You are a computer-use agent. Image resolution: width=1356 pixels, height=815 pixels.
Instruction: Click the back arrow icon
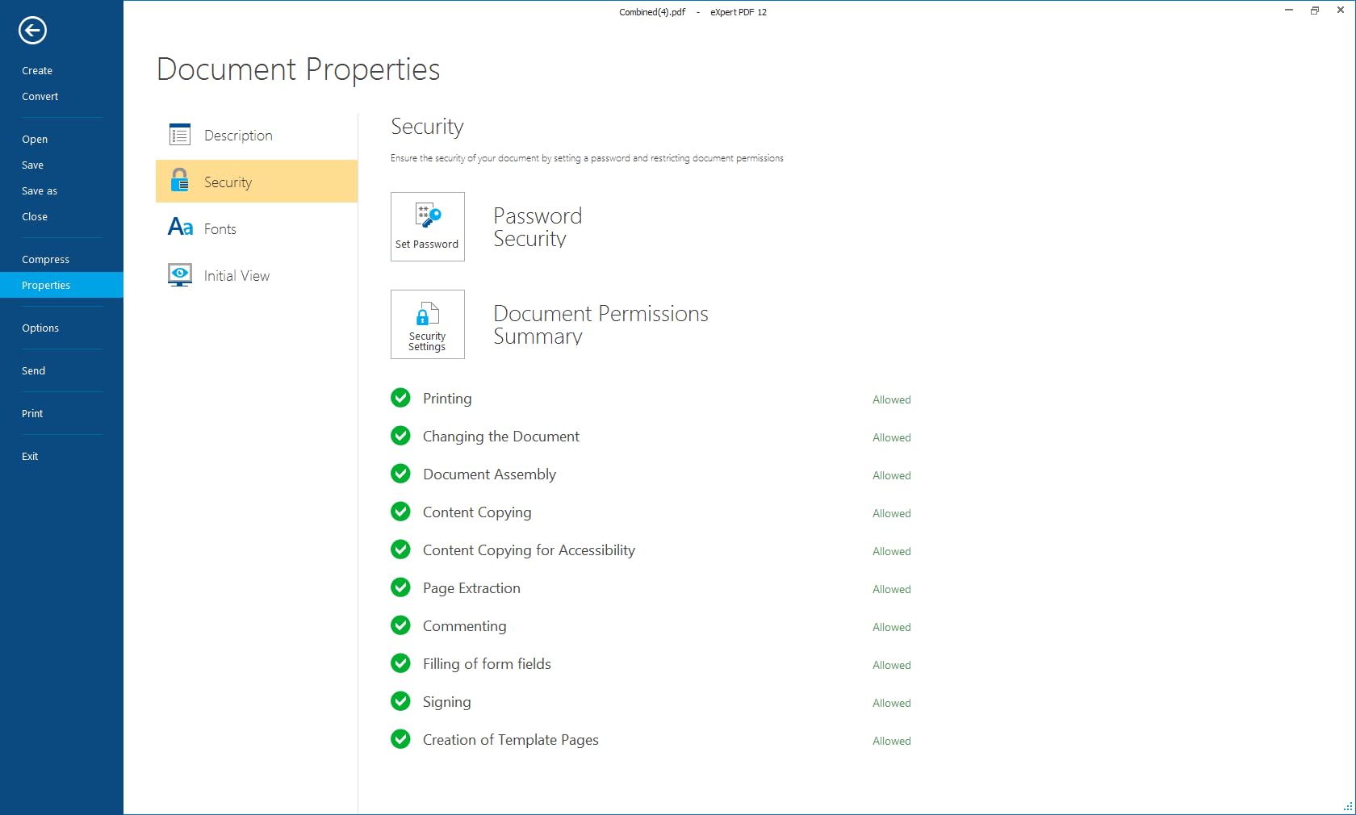(x=32, y=31)
